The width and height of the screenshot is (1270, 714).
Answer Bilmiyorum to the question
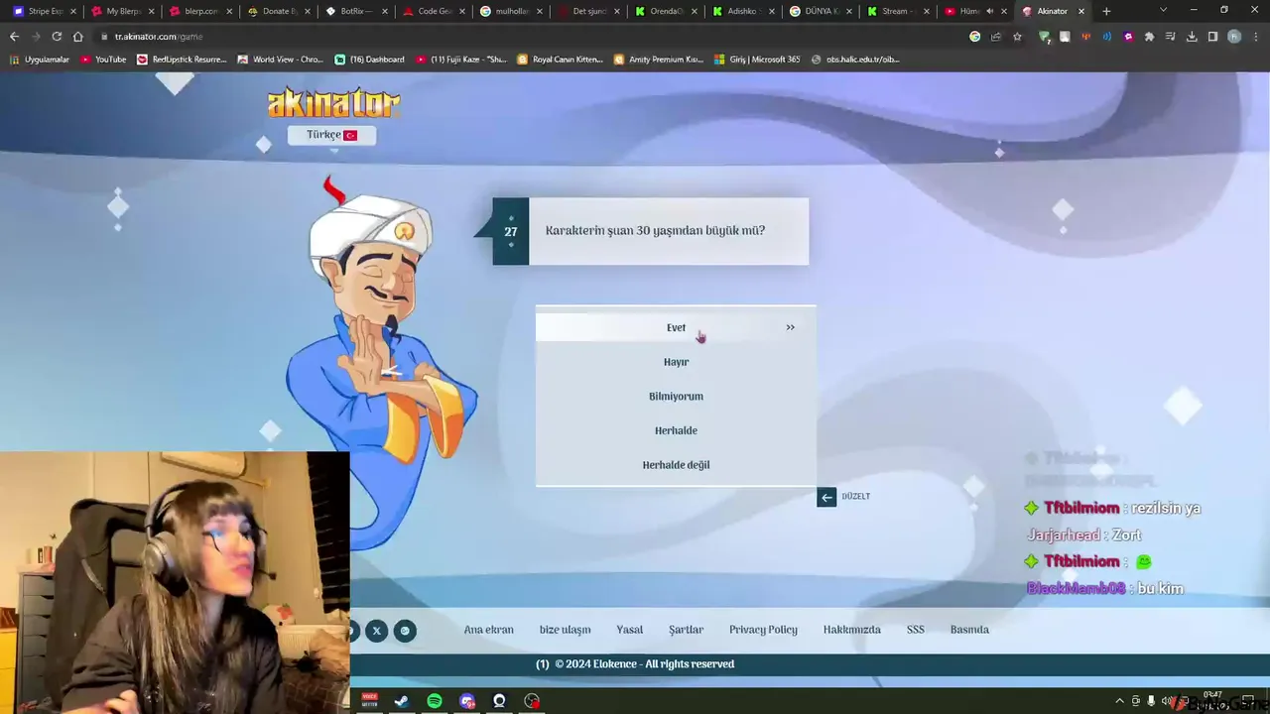[676, 397]
